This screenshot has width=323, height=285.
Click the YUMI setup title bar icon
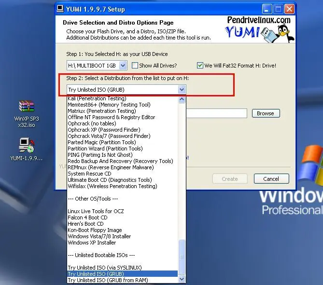[x=60, y=9]
